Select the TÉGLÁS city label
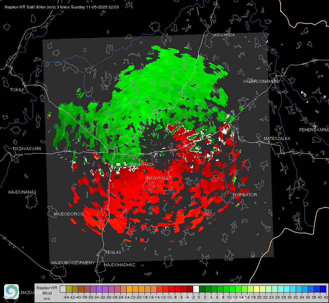The width and height of the screenshot is (329, 303). coord(113,252)
